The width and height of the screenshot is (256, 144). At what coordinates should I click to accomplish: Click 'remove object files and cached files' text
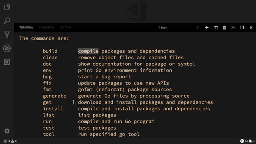131,58
